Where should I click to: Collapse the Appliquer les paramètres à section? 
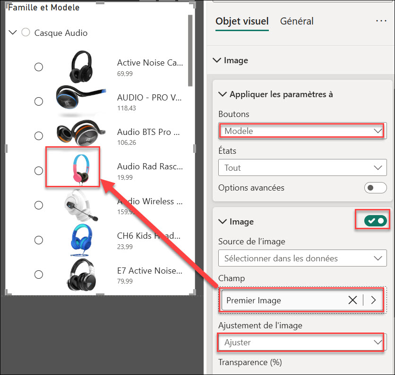click(x=222, y=94)
